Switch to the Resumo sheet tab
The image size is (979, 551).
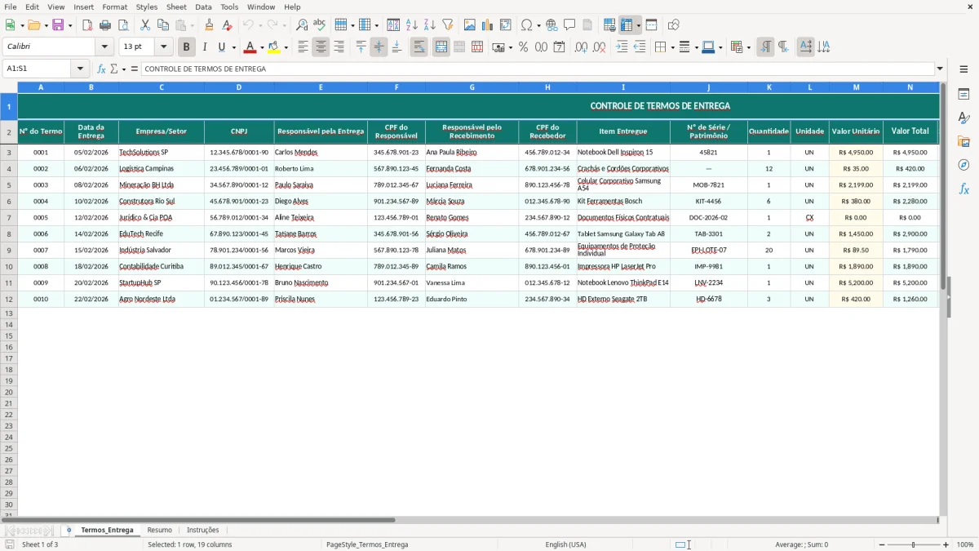[x=159, y=531]
